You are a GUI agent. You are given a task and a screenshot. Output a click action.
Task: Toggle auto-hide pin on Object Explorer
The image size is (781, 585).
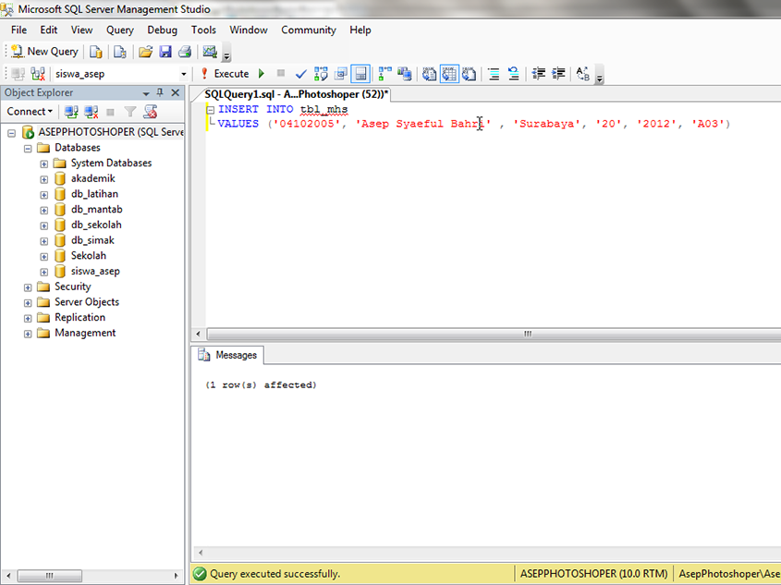(x=160, y=92)
